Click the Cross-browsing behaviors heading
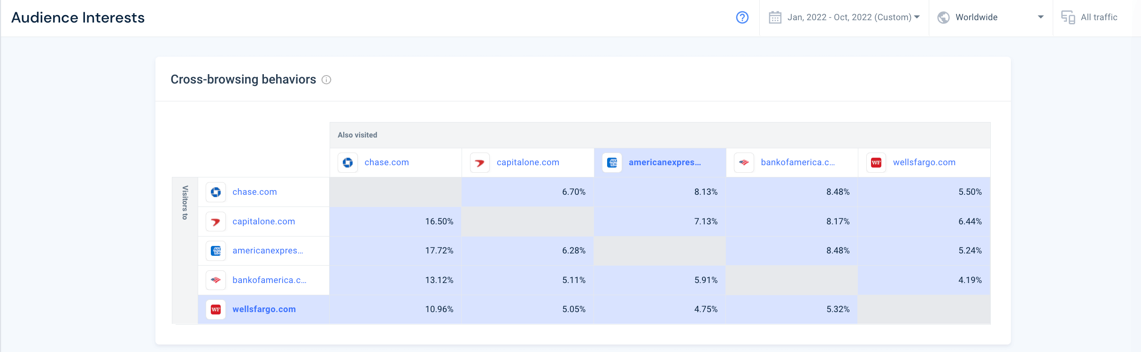This screenshot has width=1141, height=352. click(243, 79)
